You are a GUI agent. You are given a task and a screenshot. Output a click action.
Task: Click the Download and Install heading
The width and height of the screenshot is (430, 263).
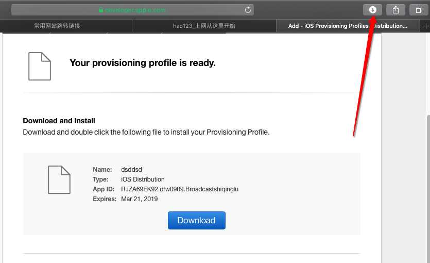pyautogui.click(x=59, y=121)
